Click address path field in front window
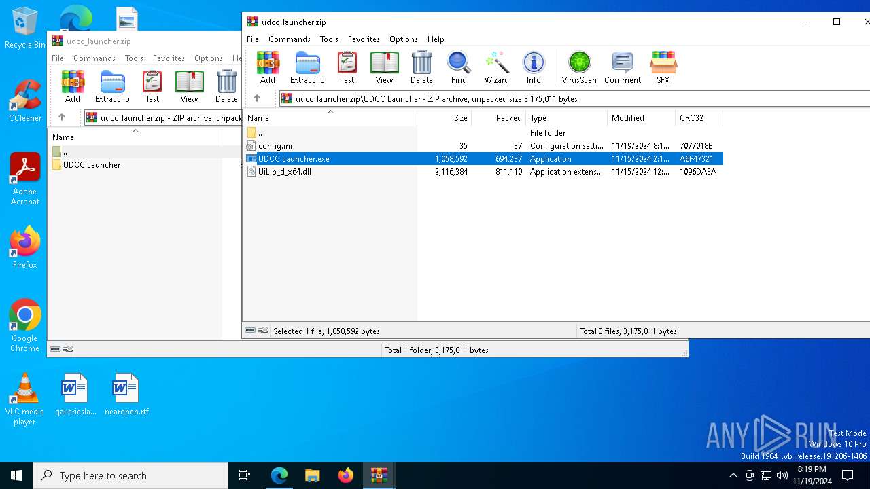This screenshot has height=489, width=870. [x=574, y=98]
